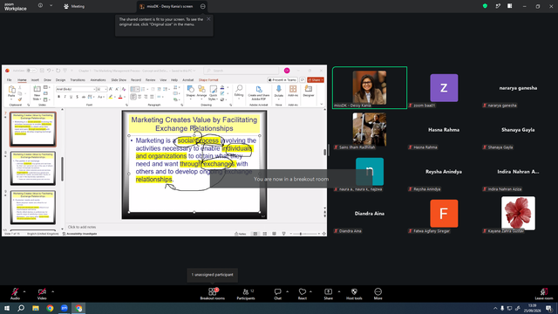This screenshot has width=558, height=314.
Task: Expand audio options caret beside Audio
Action: tap(24, 291)
